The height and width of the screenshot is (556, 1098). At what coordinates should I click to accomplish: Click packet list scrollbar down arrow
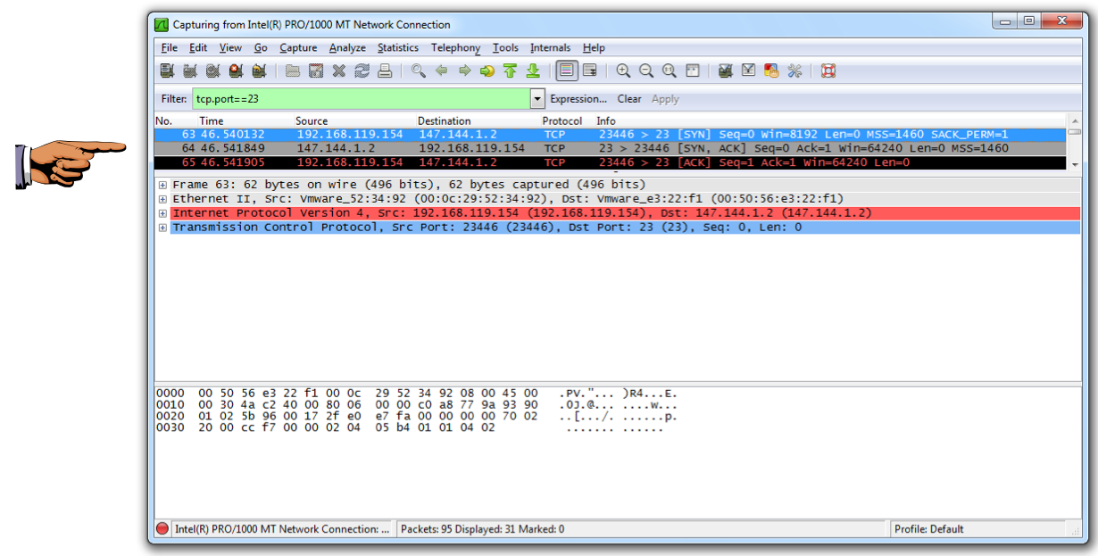pyautogui.click(x=1074, y=165)
